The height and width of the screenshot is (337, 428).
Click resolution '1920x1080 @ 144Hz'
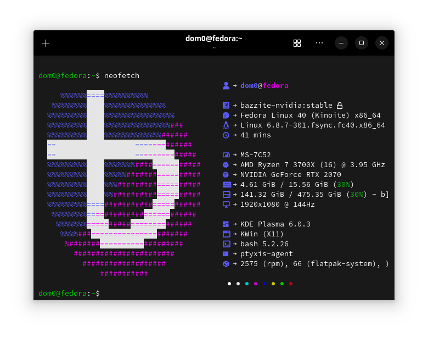point(278,205)
